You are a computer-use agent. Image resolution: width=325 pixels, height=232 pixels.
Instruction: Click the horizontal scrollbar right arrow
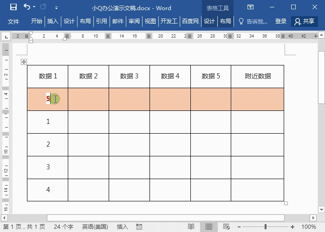tap(313, 218)
